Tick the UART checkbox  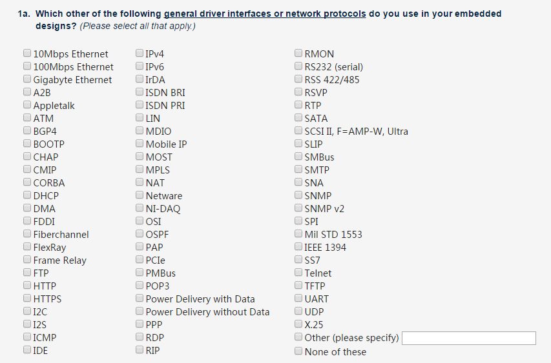[x=298, y=298]
